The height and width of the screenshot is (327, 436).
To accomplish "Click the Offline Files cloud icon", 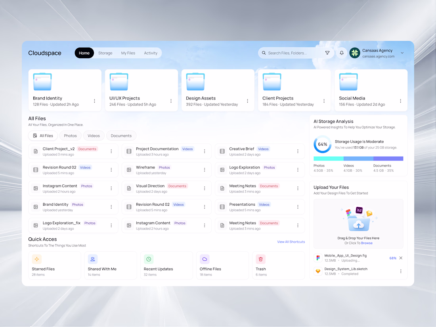I will tap(205, 259).
